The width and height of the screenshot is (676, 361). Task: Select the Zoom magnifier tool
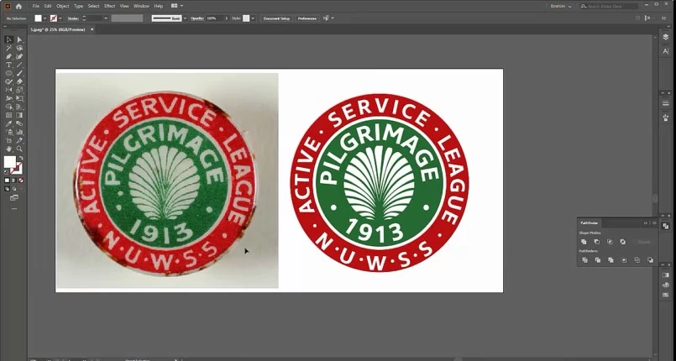point(19,149)
